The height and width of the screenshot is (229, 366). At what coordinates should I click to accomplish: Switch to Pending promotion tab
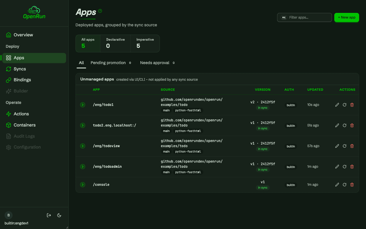coord(111,63)
